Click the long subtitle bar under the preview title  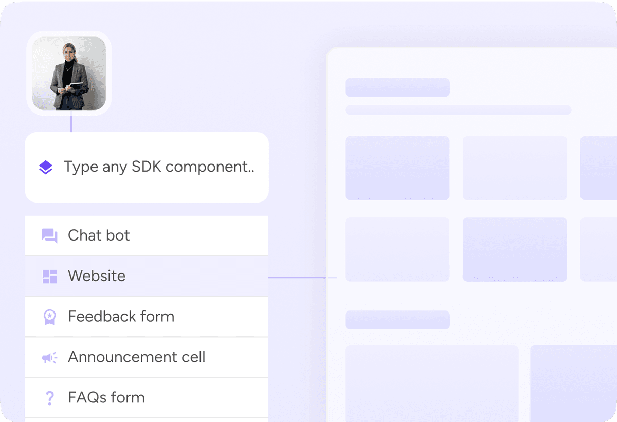point(458,110)
